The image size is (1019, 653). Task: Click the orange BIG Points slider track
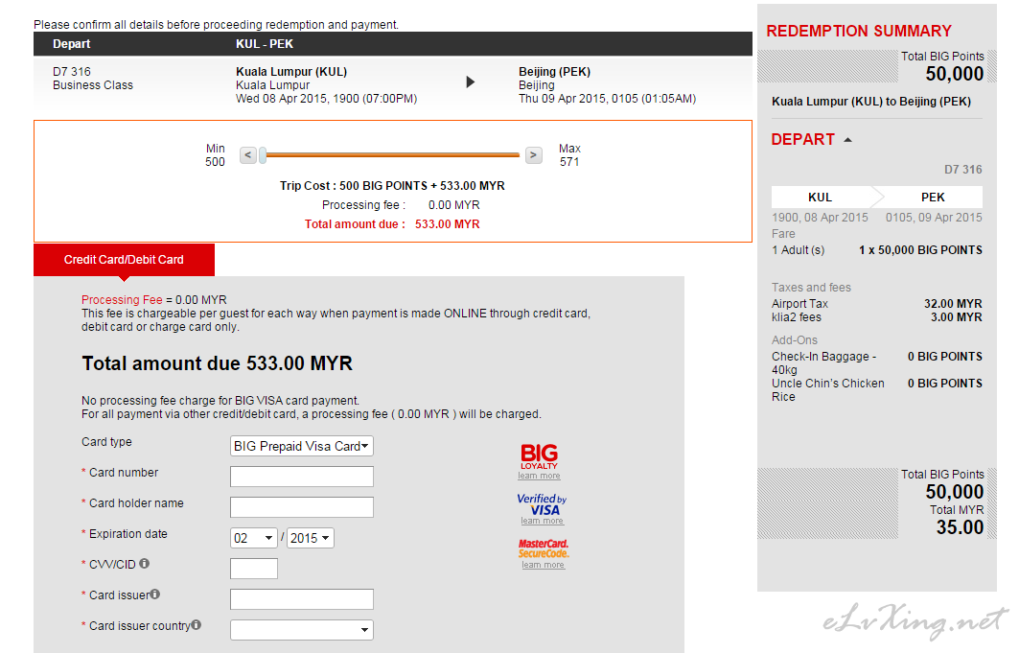click(392, 155)
